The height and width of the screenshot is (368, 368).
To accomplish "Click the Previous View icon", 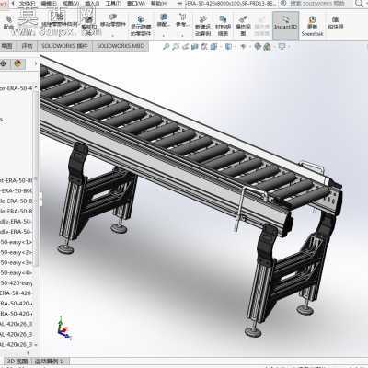I will tap(185, 47).
